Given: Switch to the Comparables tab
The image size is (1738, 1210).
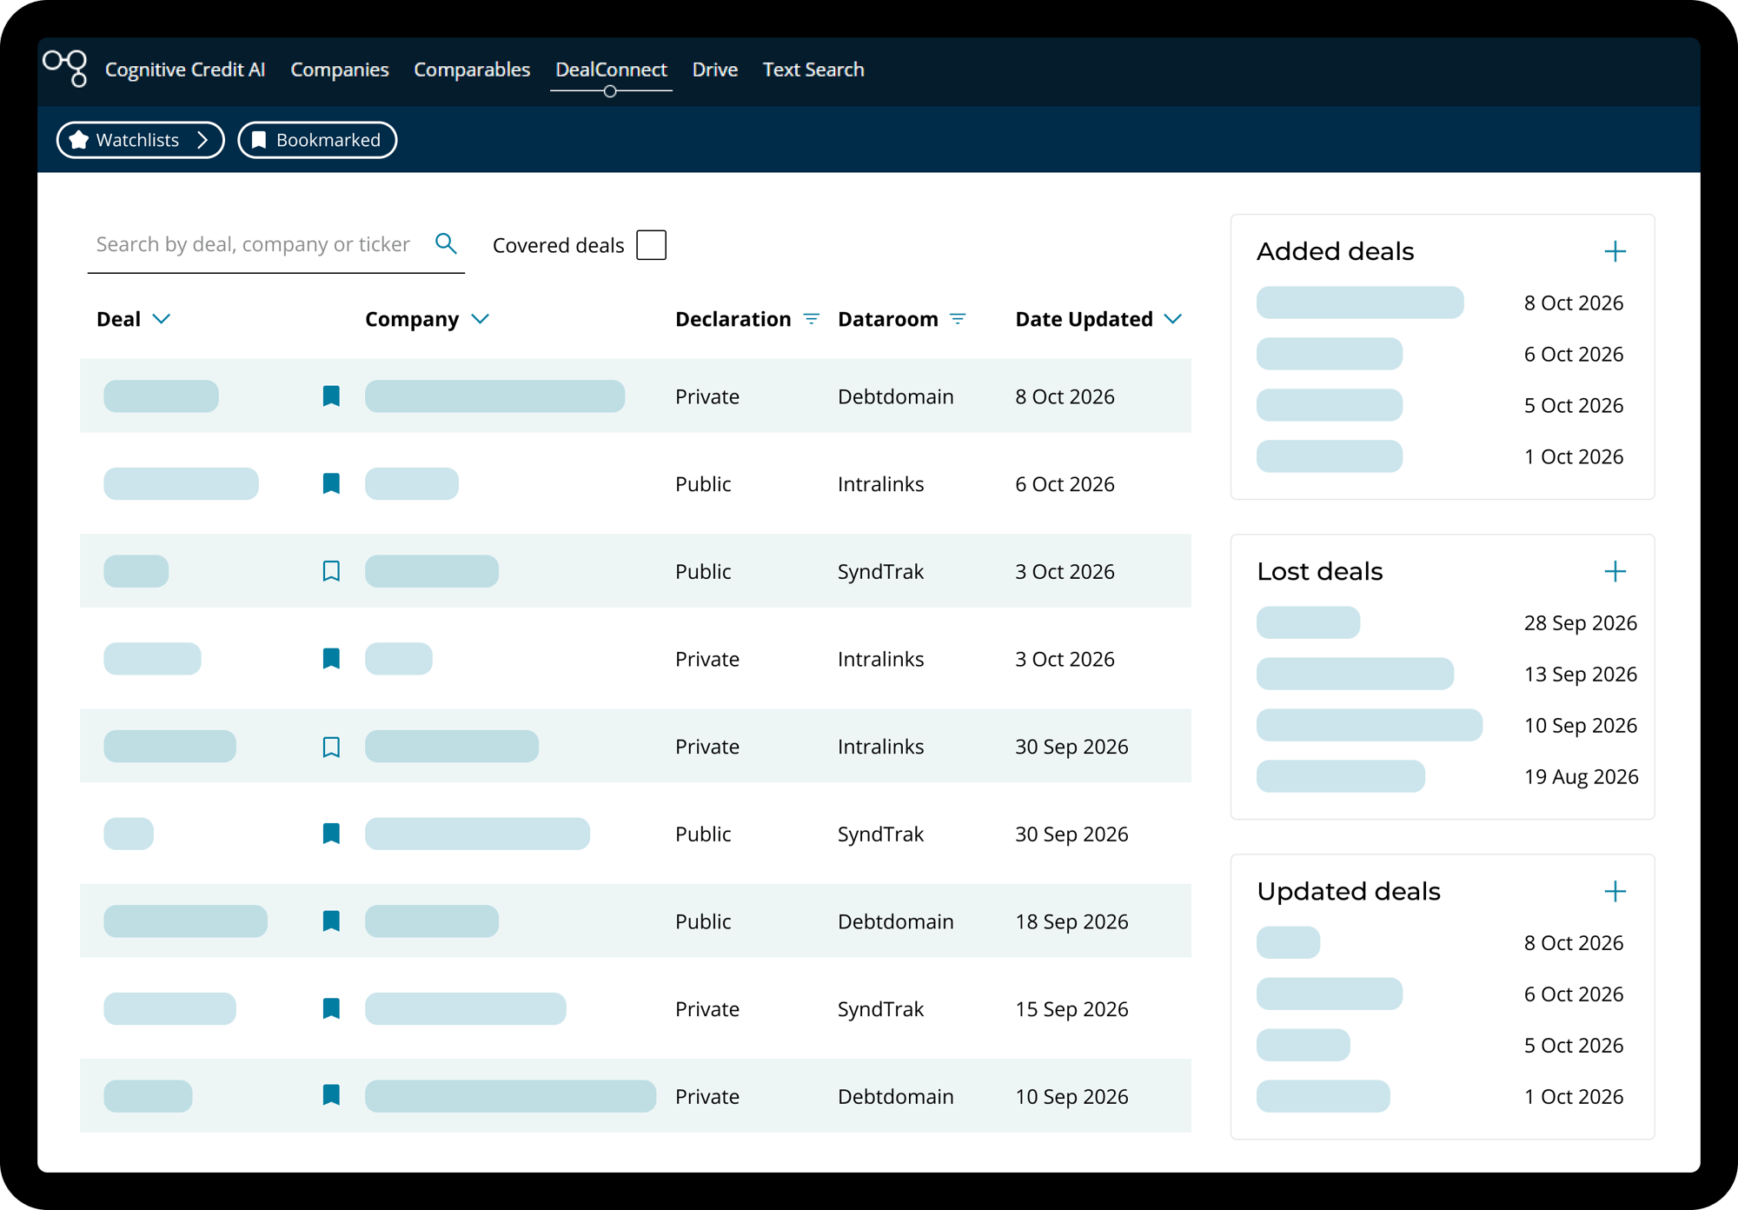Looking at the screenshot, I should 472,70.
